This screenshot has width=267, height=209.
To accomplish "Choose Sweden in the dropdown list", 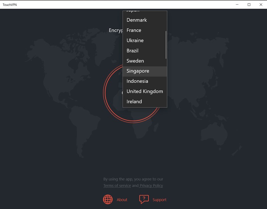I will point(145,61).
